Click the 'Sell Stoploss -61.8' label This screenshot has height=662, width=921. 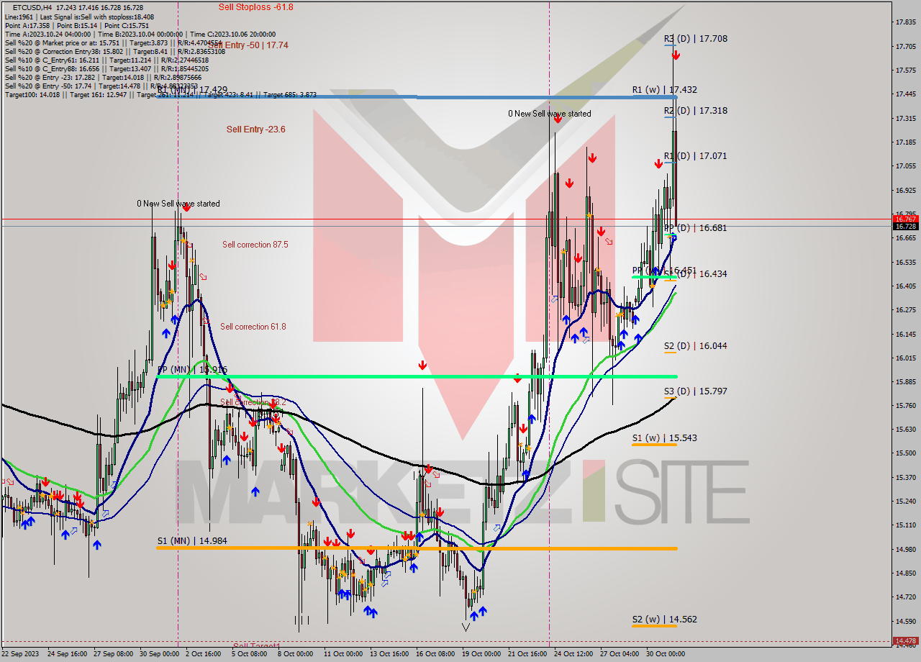coord(255,6)
